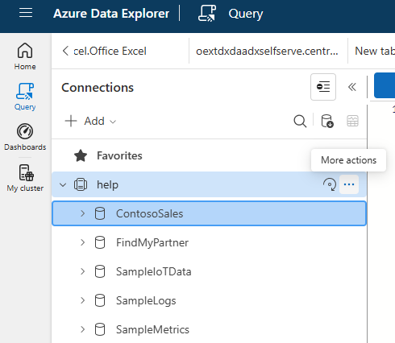
Task: Open the hamburger navigation menu
Action: click(x=26, y=13)
